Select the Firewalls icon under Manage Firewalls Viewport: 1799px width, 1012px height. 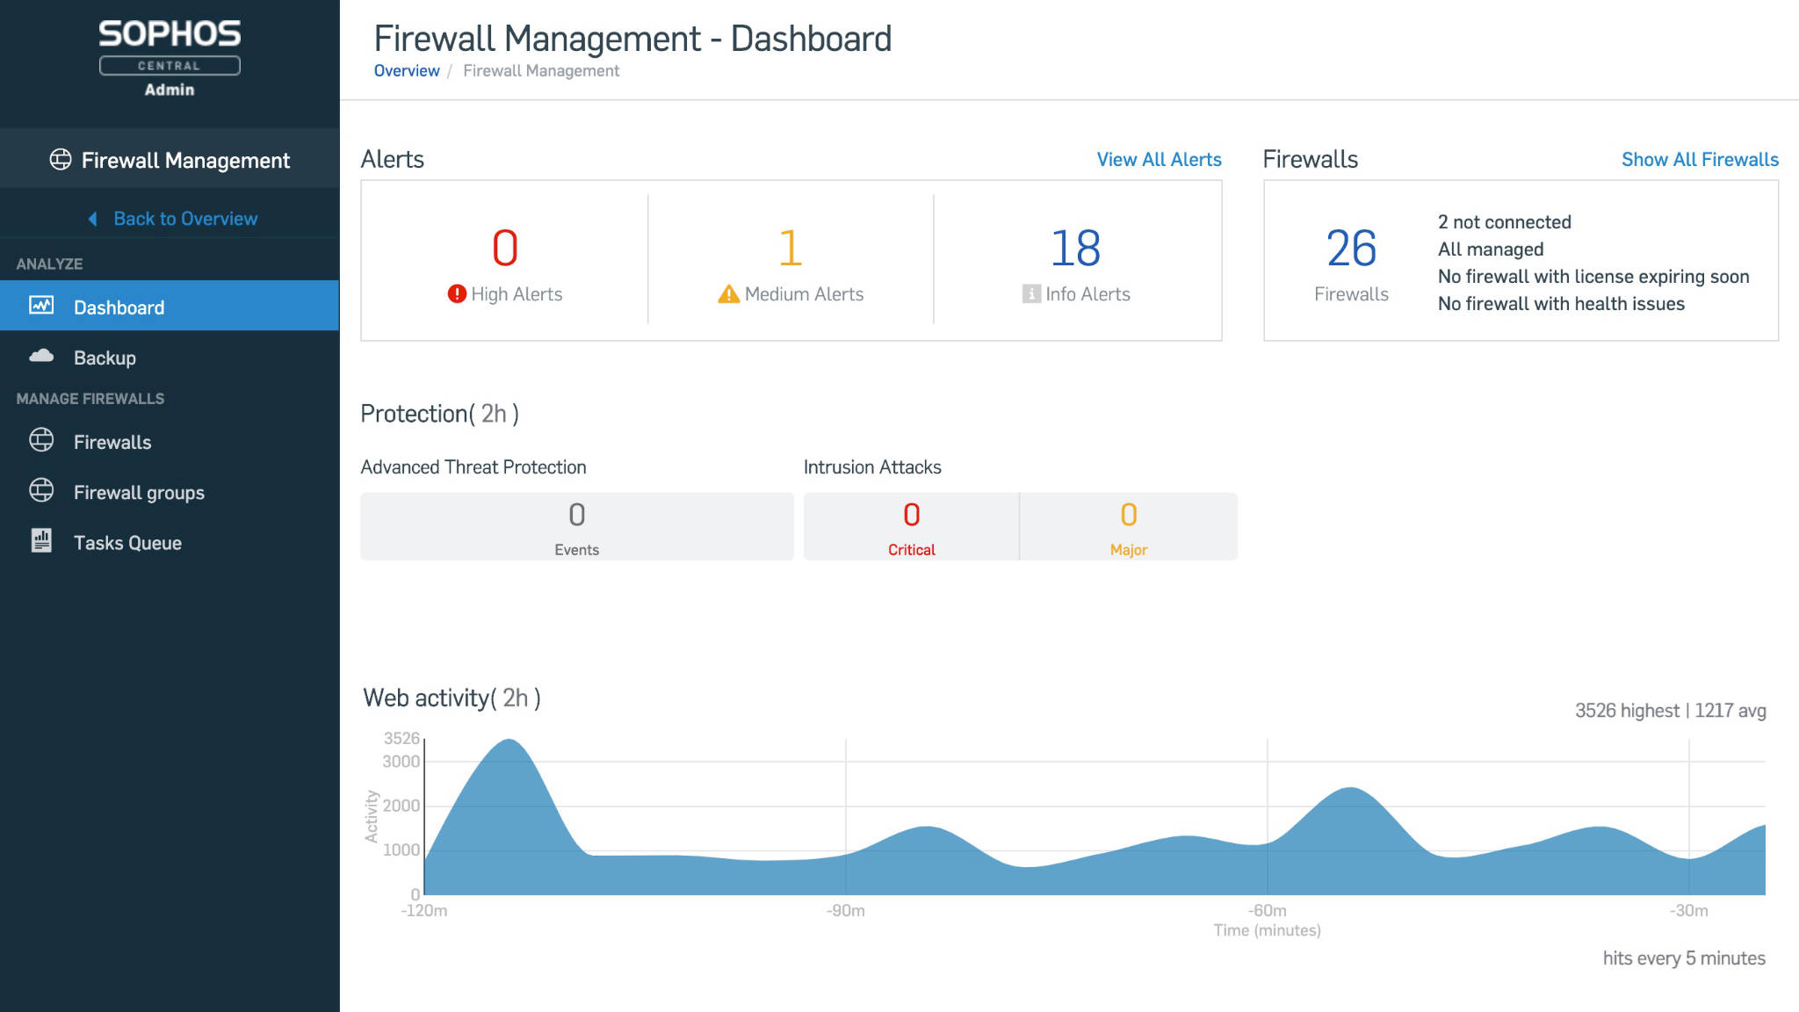coord(42,440)
